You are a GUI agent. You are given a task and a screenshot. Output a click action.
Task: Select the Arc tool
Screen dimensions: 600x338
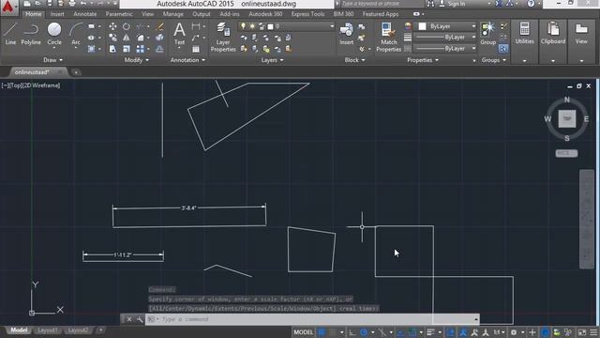coord(76,34)
